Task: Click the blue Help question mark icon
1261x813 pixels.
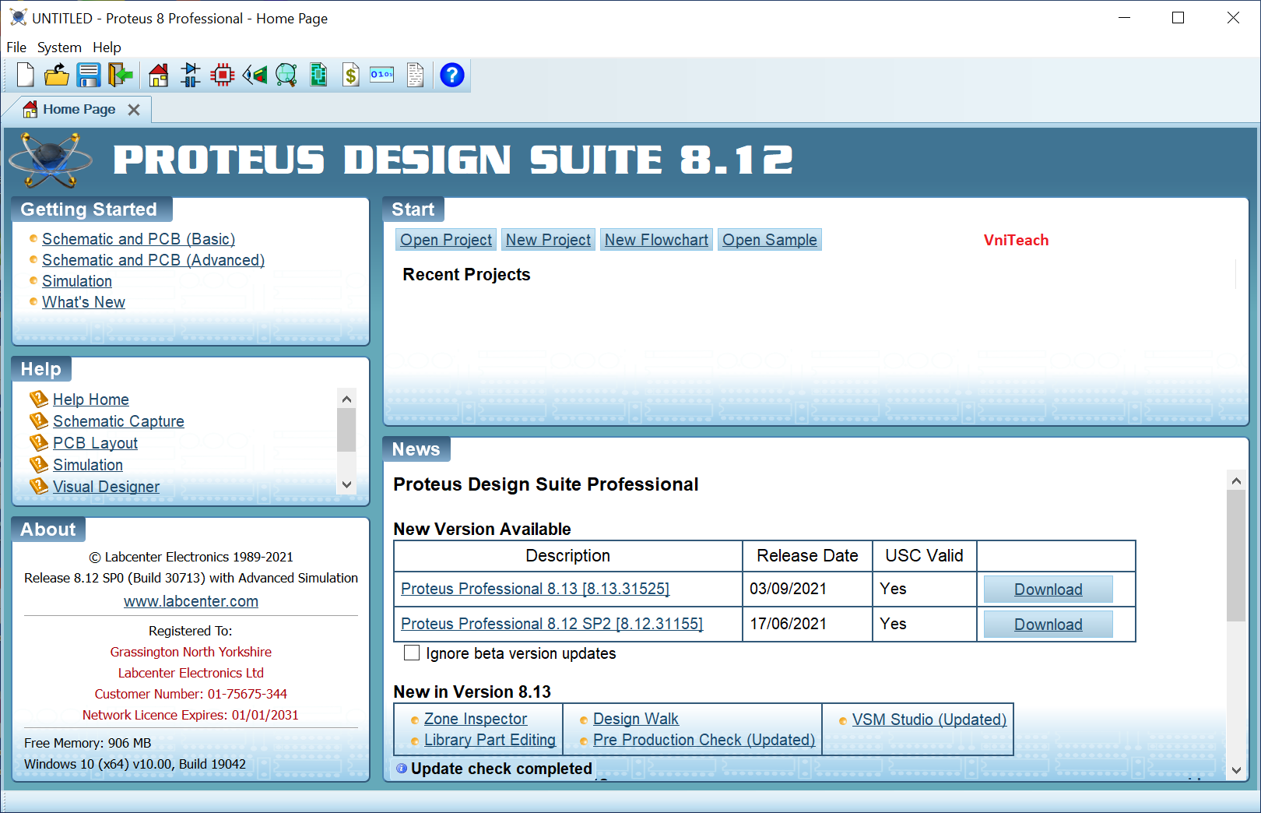Action: pos(452,75)
